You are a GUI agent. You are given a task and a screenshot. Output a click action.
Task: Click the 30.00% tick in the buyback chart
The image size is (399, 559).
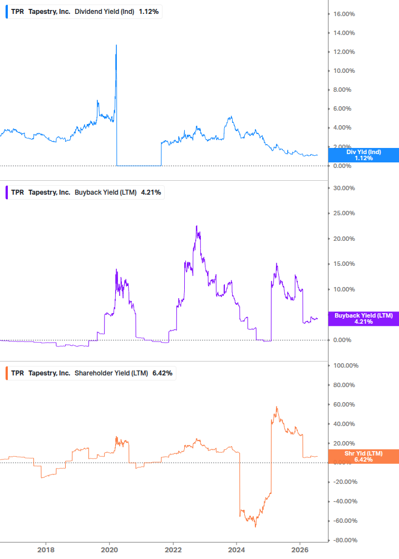344,188
